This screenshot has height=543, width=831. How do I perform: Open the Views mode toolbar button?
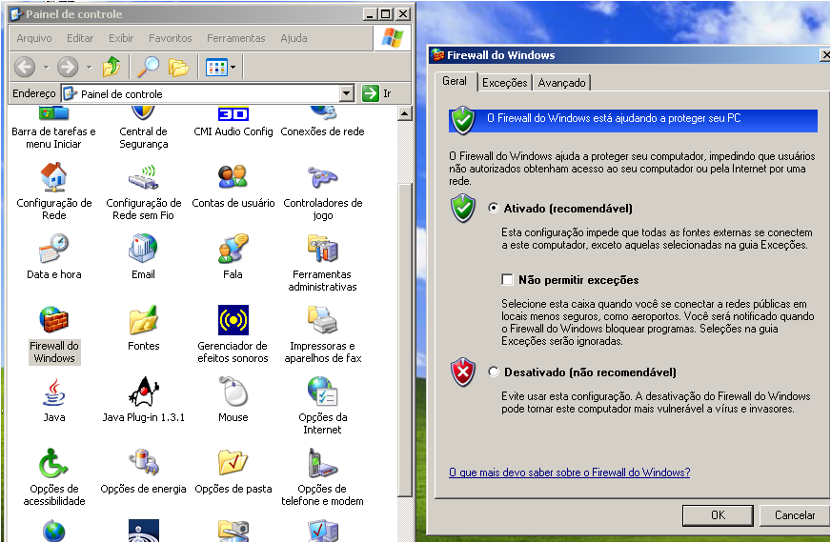point(220,68)
